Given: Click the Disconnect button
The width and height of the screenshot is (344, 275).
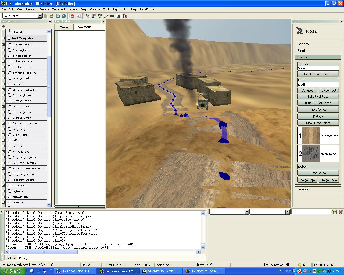Looking at the screenshot, I should pyautogui.click(x=329, y=91).
